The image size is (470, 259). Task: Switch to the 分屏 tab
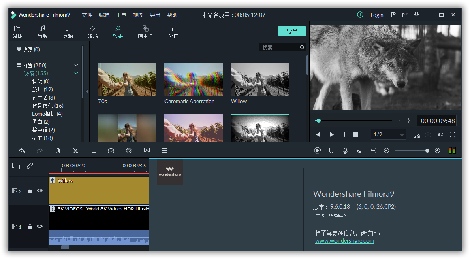pos(173,32)
